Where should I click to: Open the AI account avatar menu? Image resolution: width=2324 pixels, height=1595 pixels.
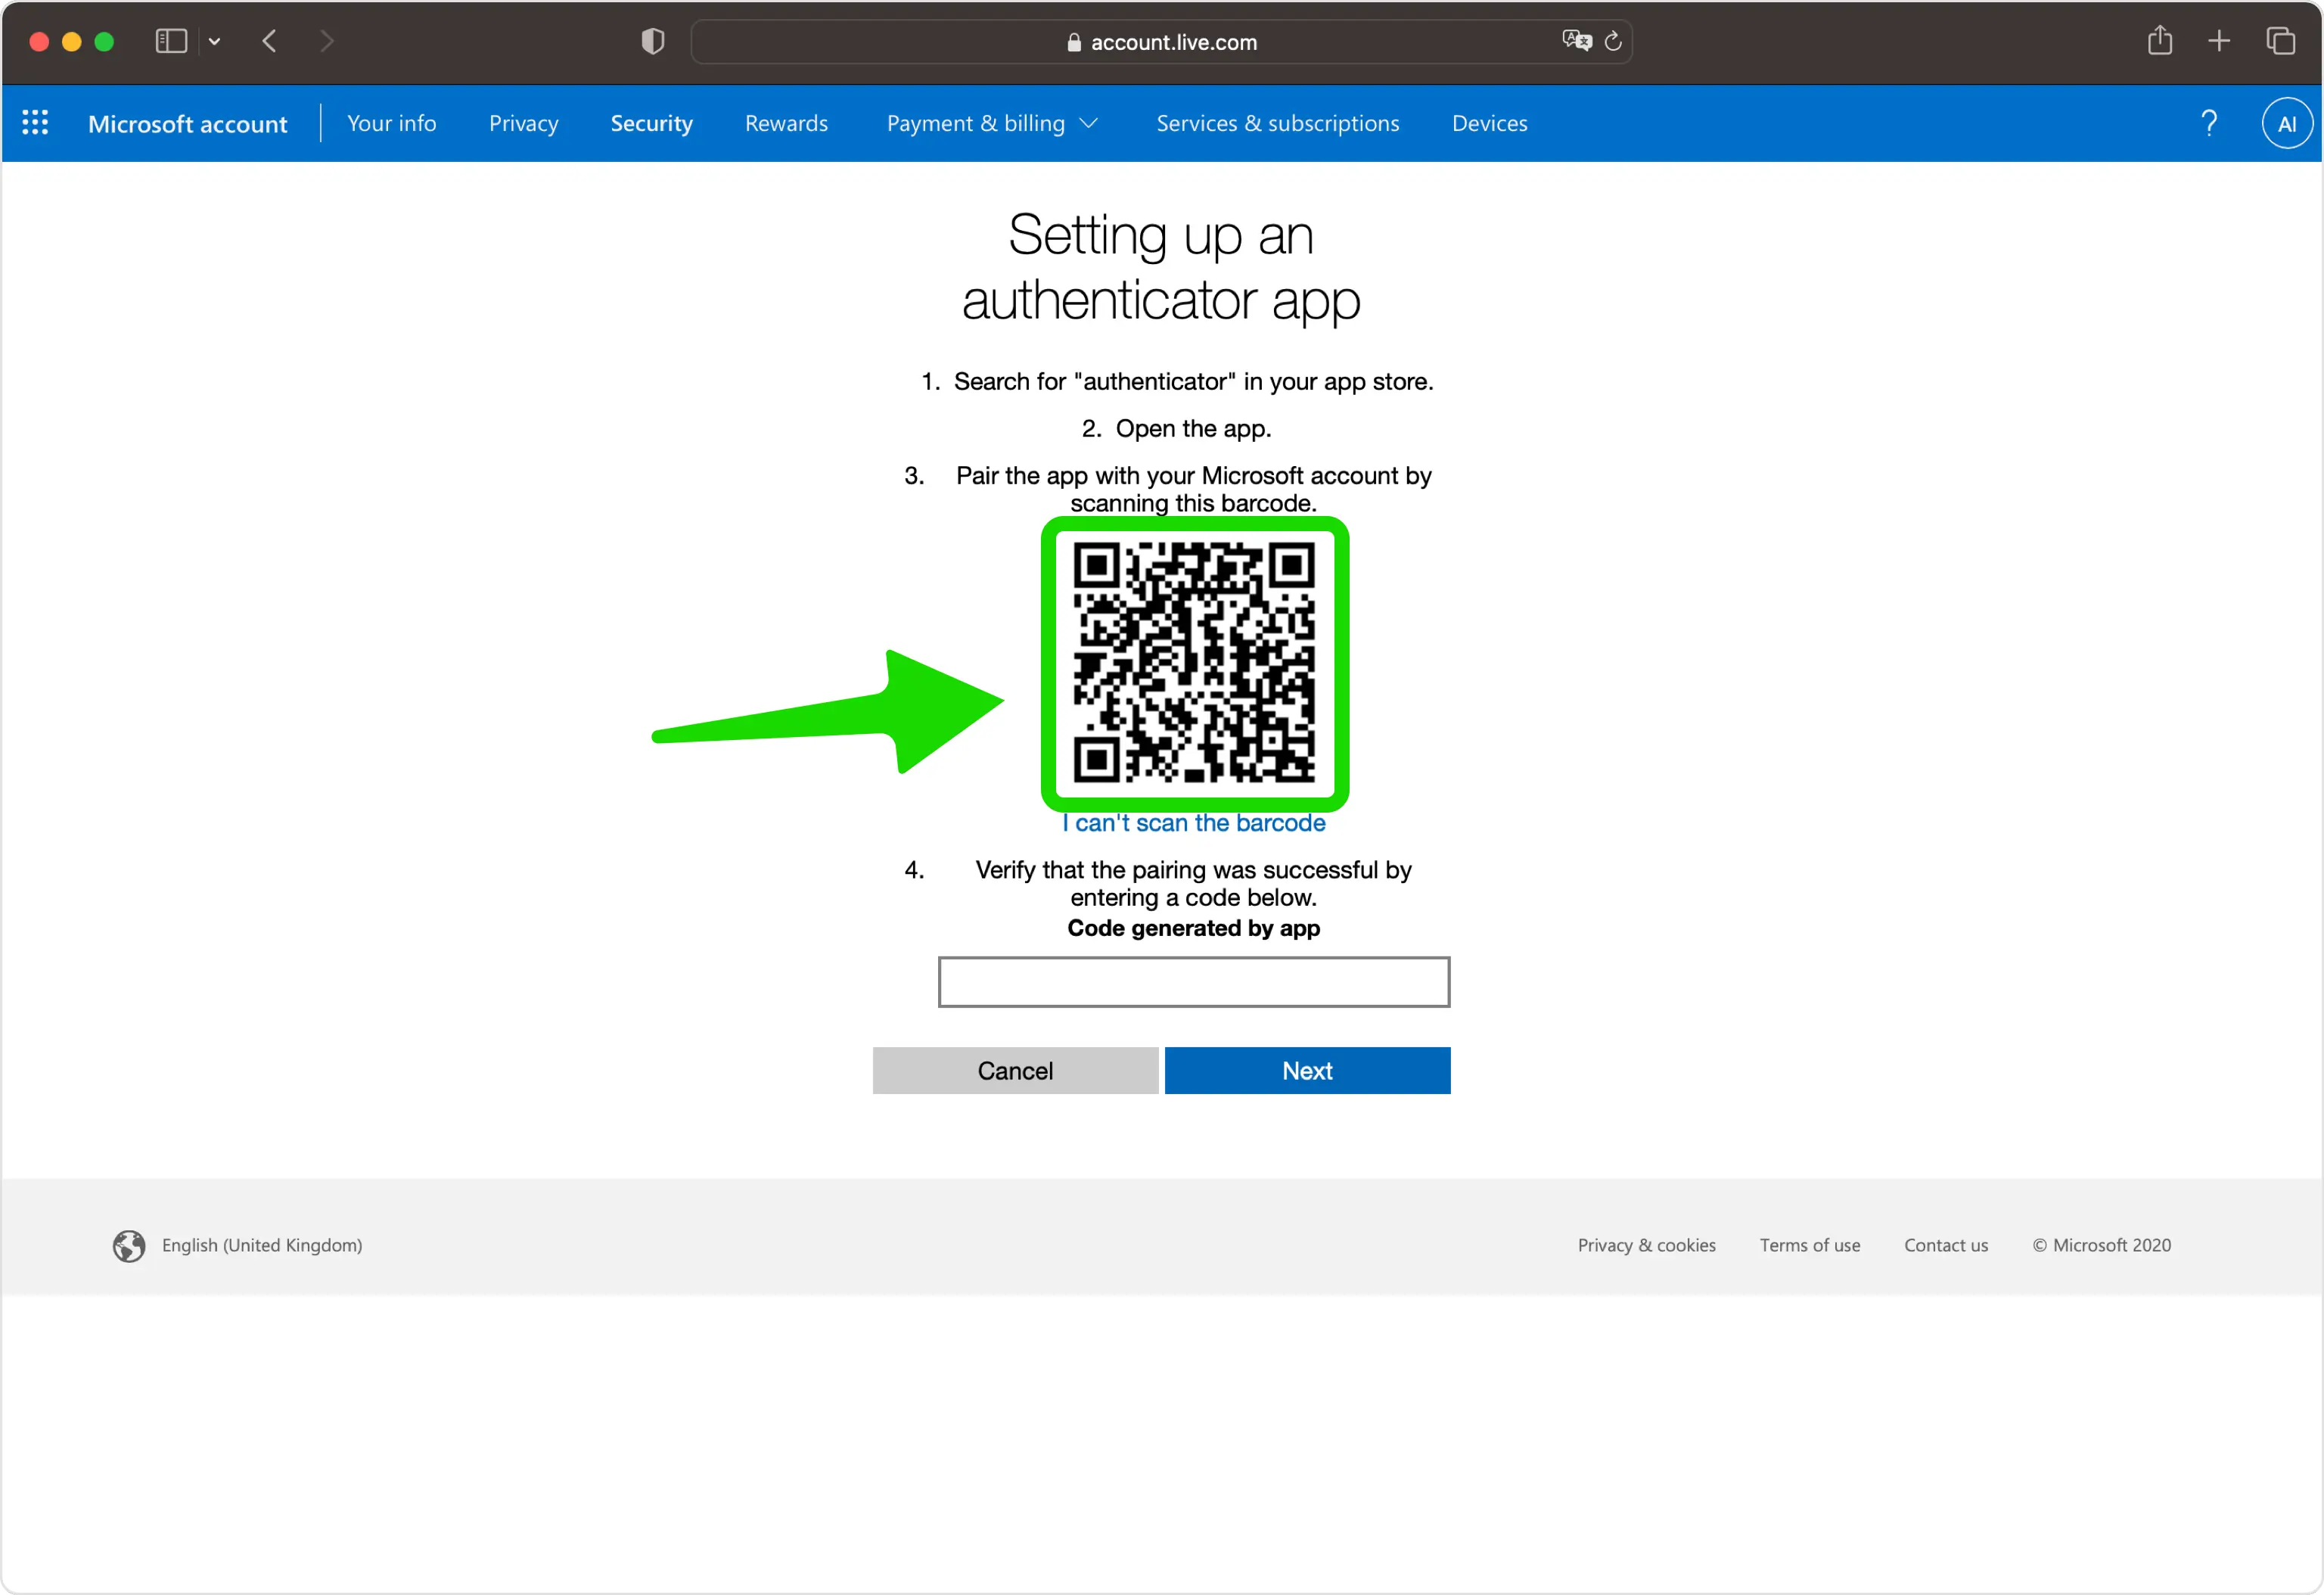(2287, 123)
